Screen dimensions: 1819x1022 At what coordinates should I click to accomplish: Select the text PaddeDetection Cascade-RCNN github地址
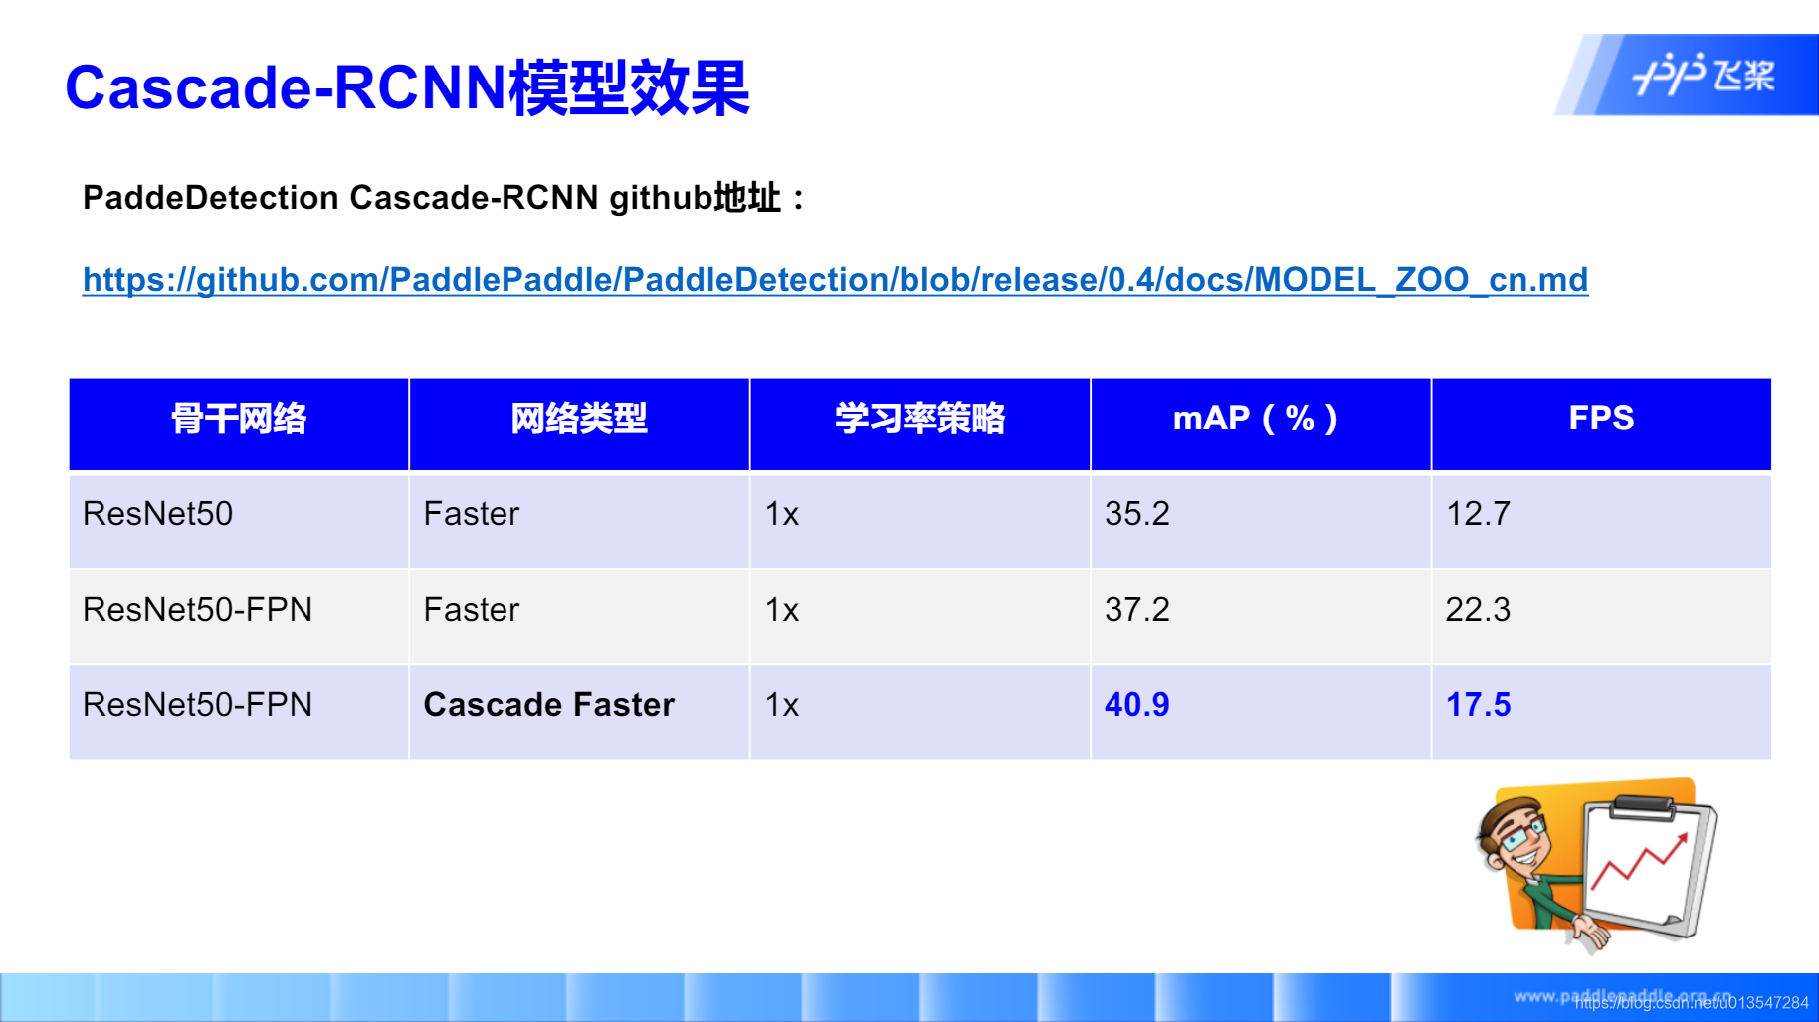pyautogui.click(x=443, y=197)
